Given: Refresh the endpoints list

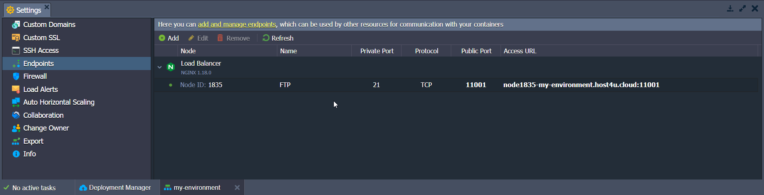Looking at the screenshot, I should 278,38.
